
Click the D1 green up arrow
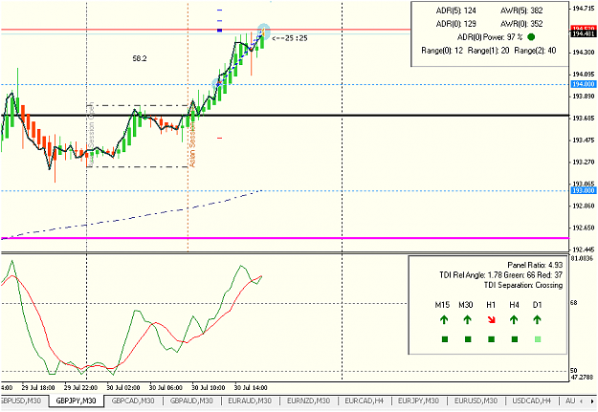coord(537,320)
